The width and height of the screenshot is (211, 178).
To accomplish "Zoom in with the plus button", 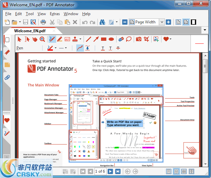I will [168, 22].
